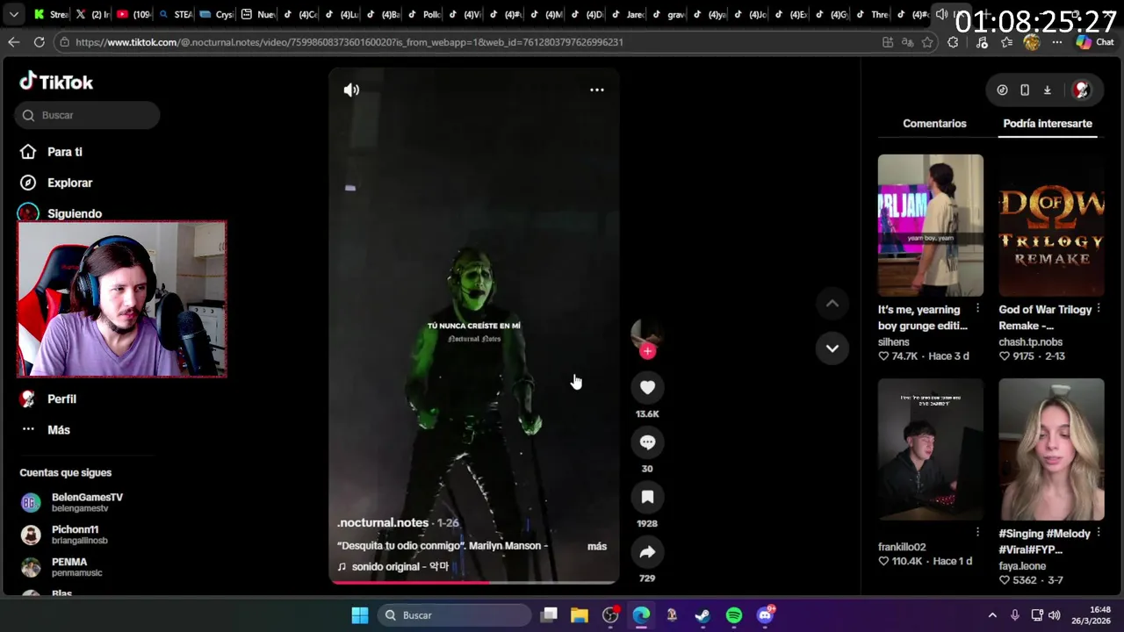Share the video using the arrow icon
1124x632 pixels.
click(647, 552)
